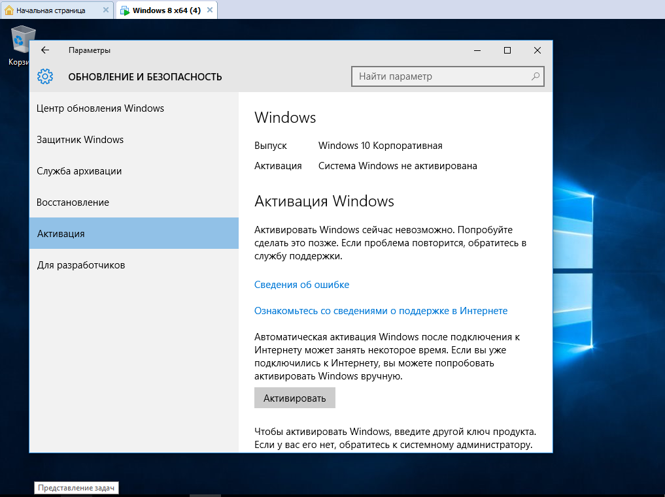665x497 pixels.
Task: Click the ОБНОВЛЕНИЕ И БЕЗОПАСНОСТЬ heading
Action: pyautogui.click(x=145, y=77)
